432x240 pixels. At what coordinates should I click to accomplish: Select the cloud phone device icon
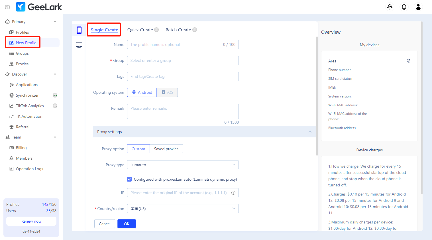(79, 30)
